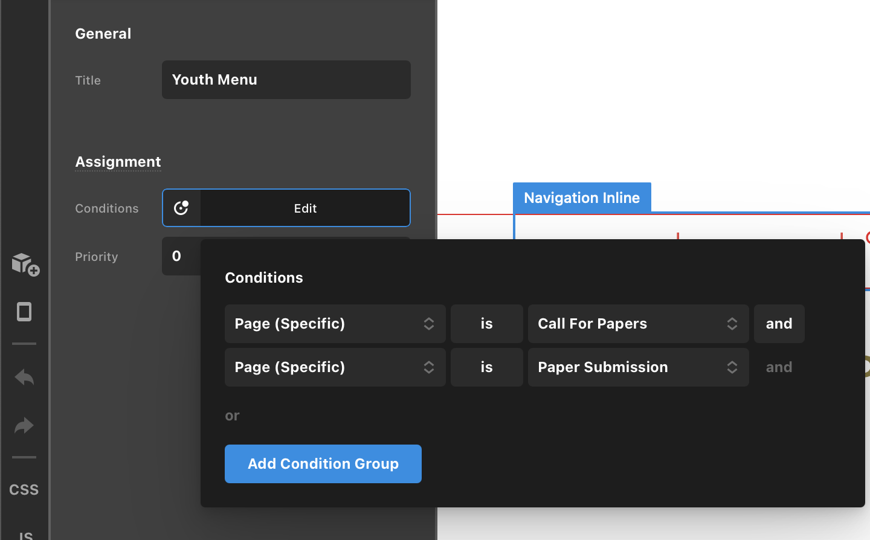Open the CSS editor in sidebar

coord(24,490)
